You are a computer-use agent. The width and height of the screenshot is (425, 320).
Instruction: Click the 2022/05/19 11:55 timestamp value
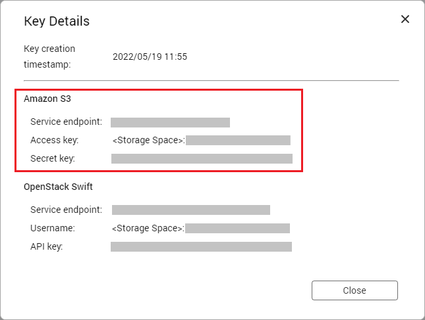(150, 57)
